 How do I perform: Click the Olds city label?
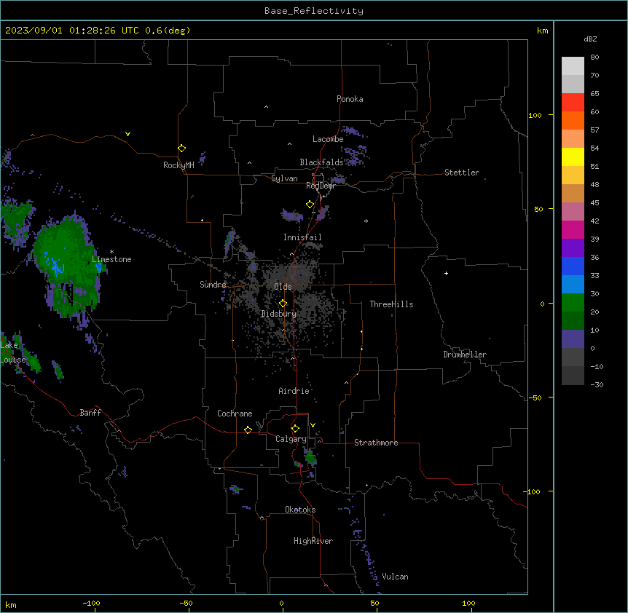283,287
